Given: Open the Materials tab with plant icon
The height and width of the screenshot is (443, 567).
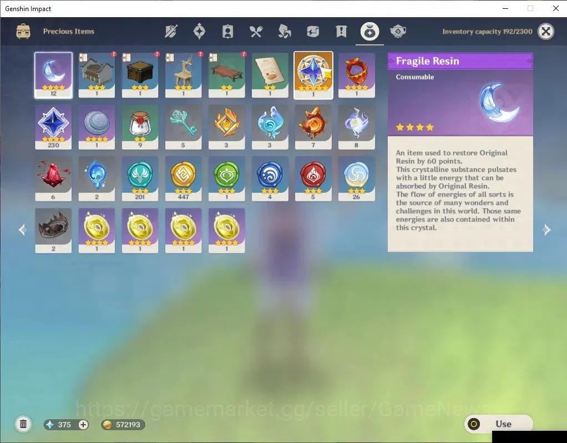Looking at the screenshot, I should coord(285,32).
